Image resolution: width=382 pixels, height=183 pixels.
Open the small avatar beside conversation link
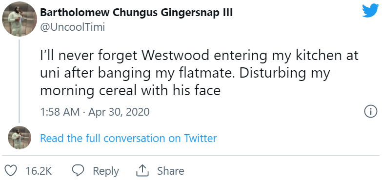[20, 138]
